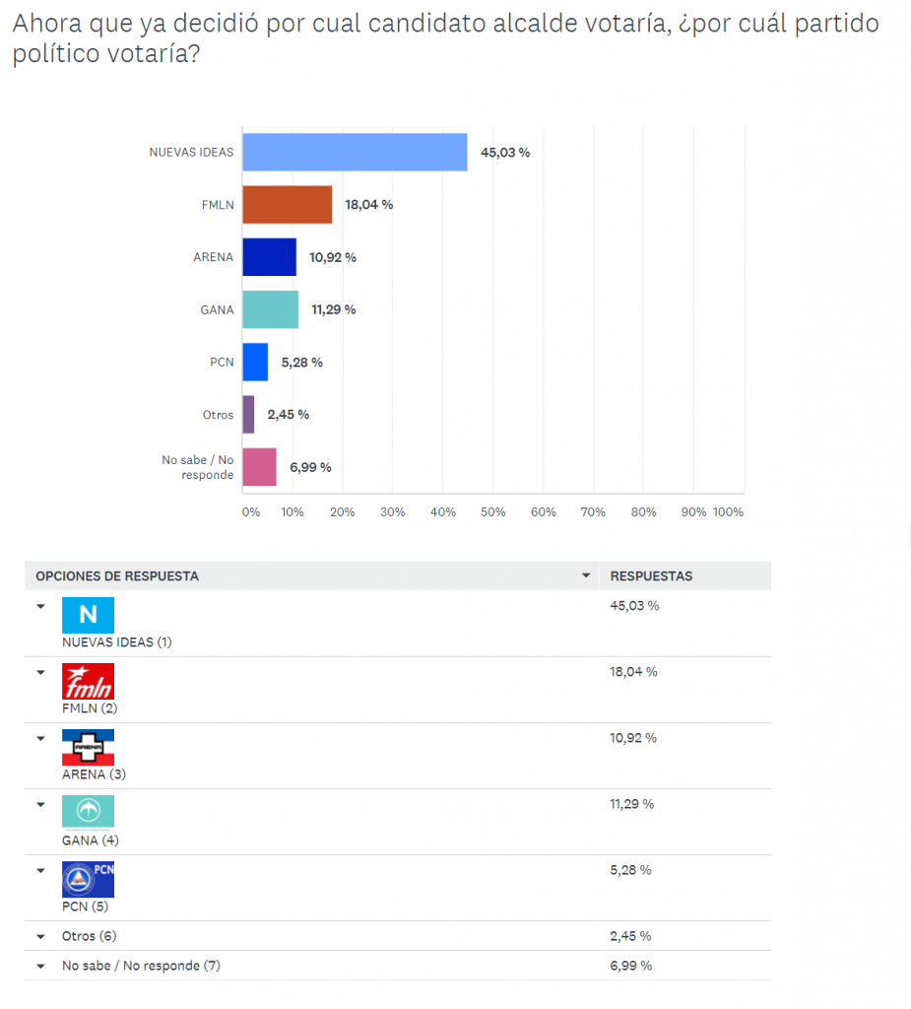Open the Opciones de Respuesta sort dropdown
The width and height of the screenshot is (911, 1009).
coord(586,575)
